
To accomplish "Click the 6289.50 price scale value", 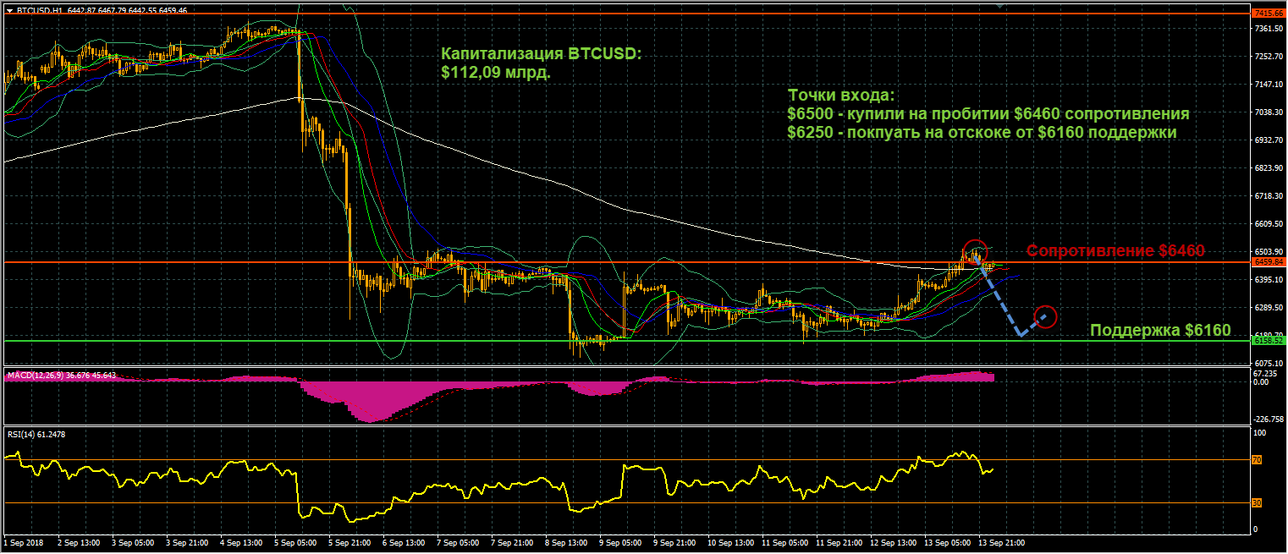I will 1267,307.
